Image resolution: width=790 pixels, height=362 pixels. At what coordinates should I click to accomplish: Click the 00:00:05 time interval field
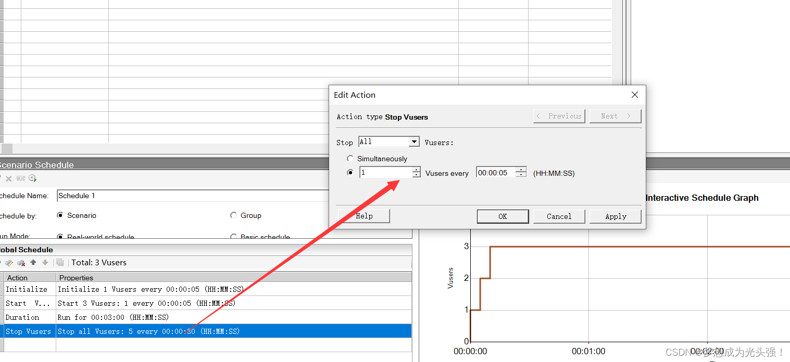pyautogui.click(x=496, y=173)
